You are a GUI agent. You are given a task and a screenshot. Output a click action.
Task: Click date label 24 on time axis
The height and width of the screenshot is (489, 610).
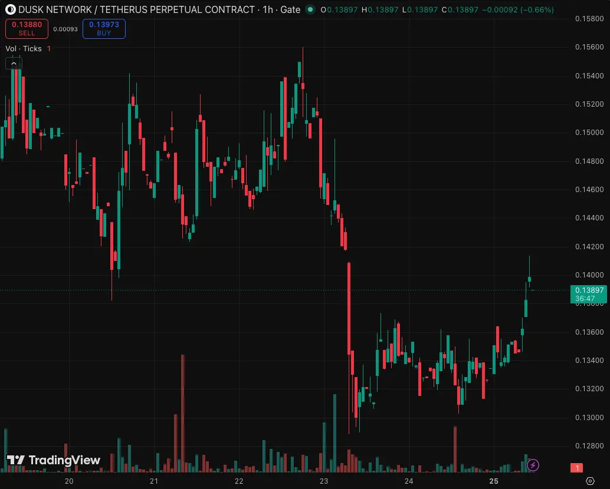[x=409, y=481]
